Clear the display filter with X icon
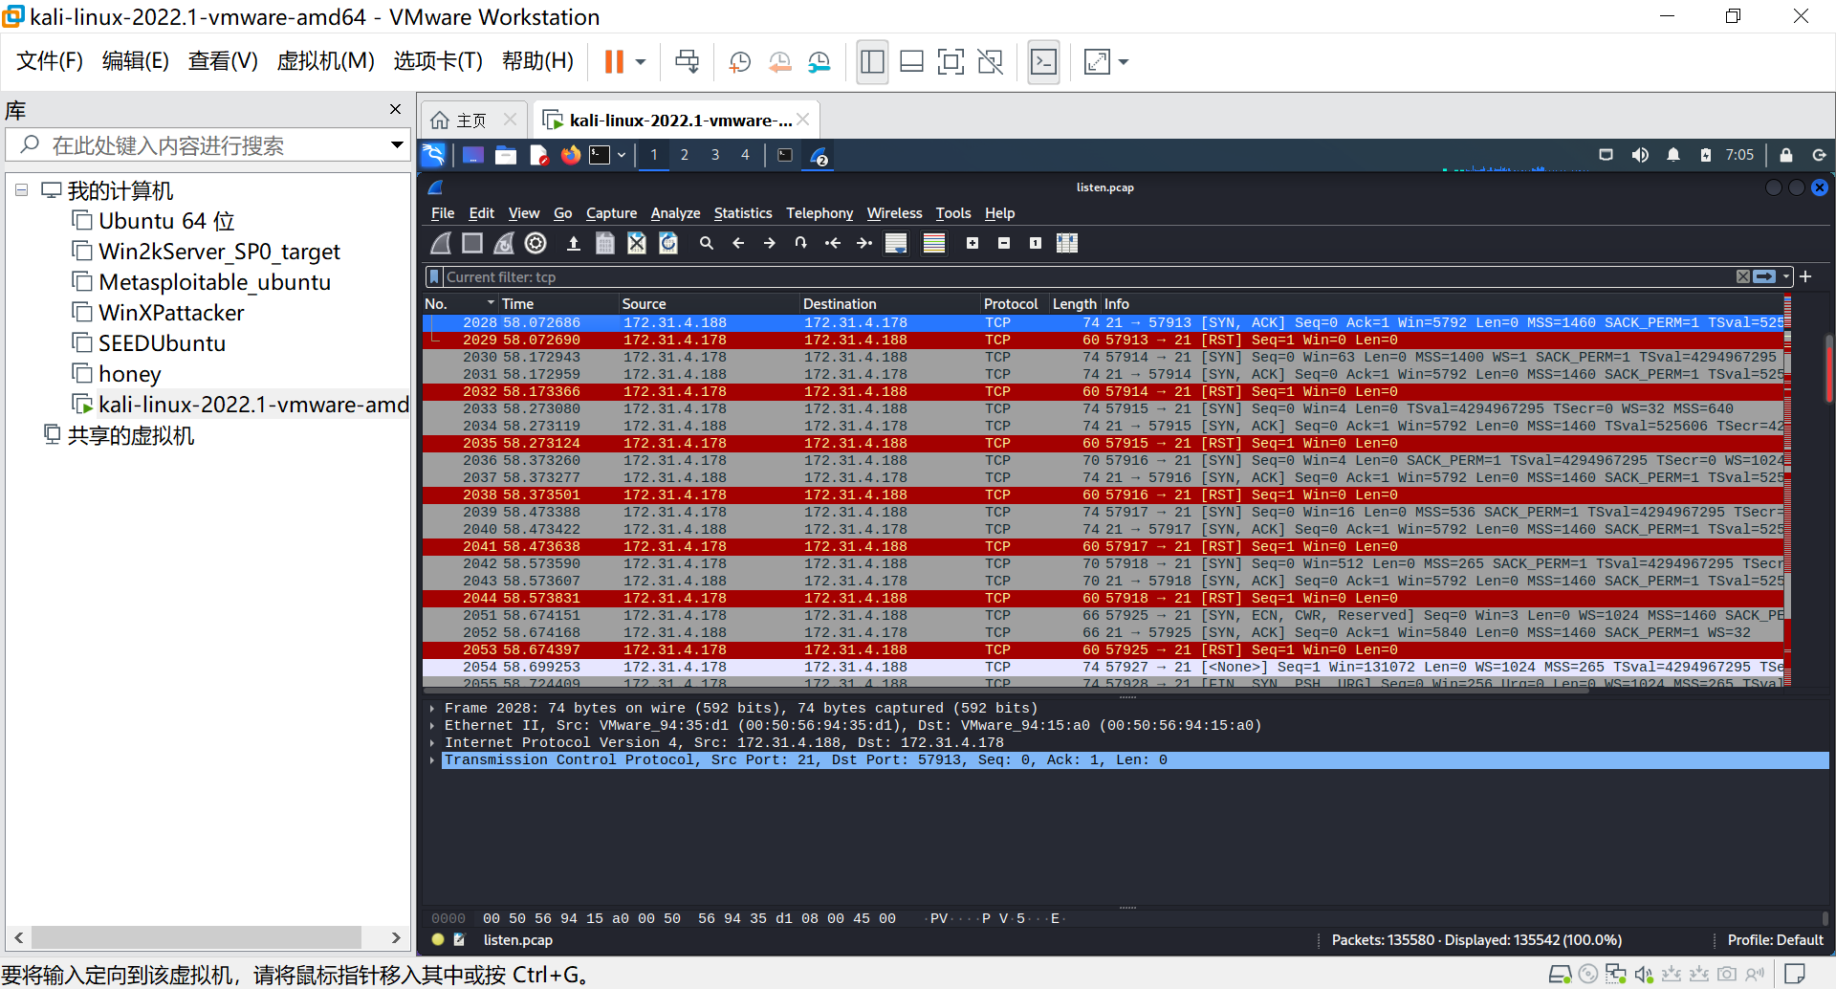Image resolution: width=1836 pixels, height=989 pixels. click(x=1743, y=276)
